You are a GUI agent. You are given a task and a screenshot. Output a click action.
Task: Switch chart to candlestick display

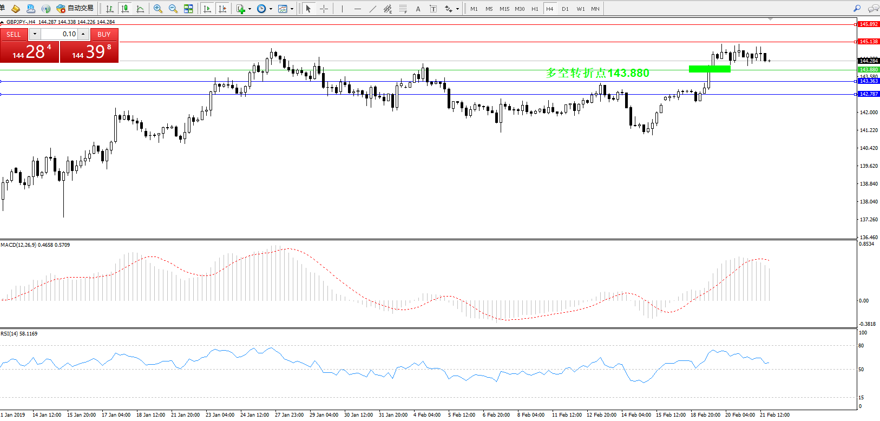125,9
